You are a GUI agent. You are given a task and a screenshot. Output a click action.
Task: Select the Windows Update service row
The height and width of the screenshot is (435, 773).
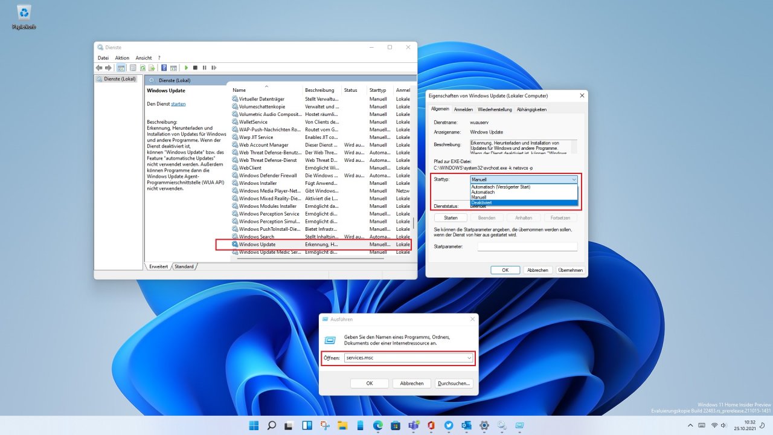(x=321, y=244)
